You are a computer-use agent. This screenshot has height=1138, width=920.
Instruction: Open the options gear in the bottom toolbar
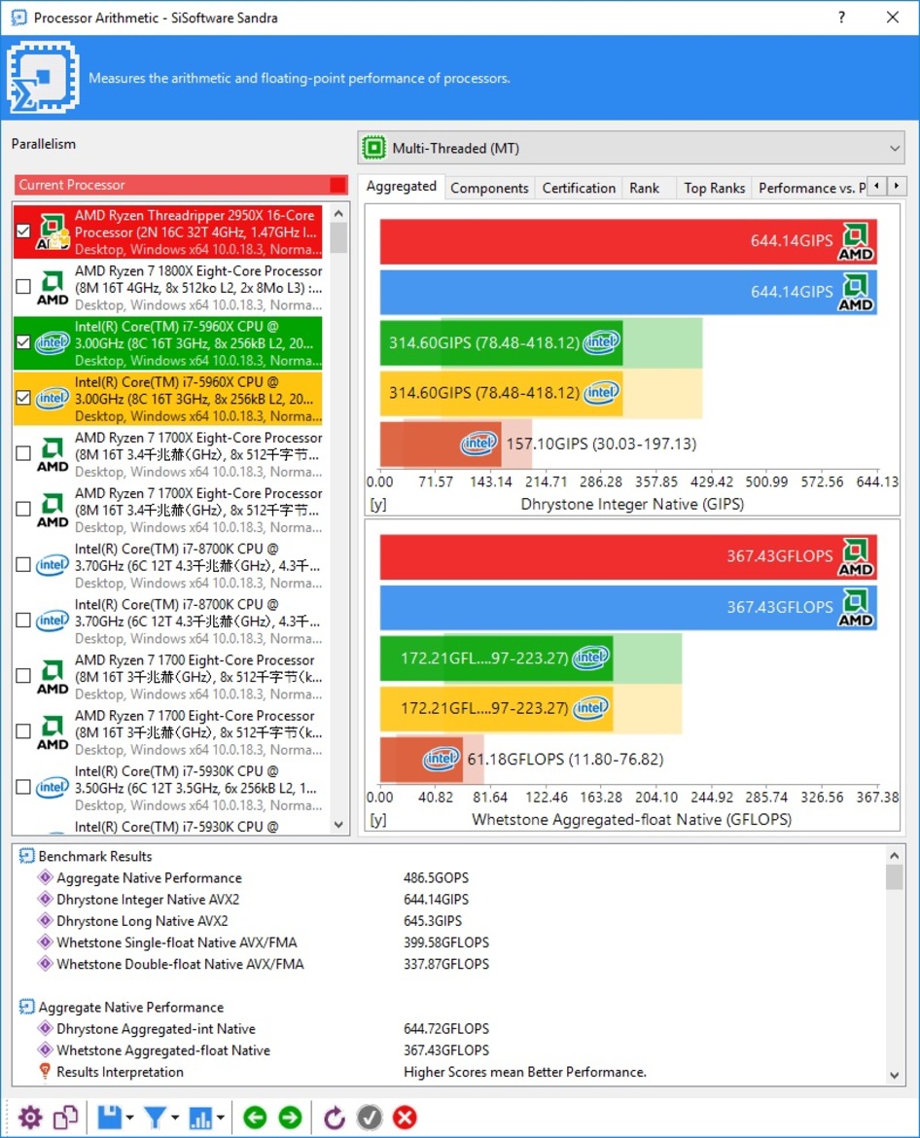(x=30, y=1118)
